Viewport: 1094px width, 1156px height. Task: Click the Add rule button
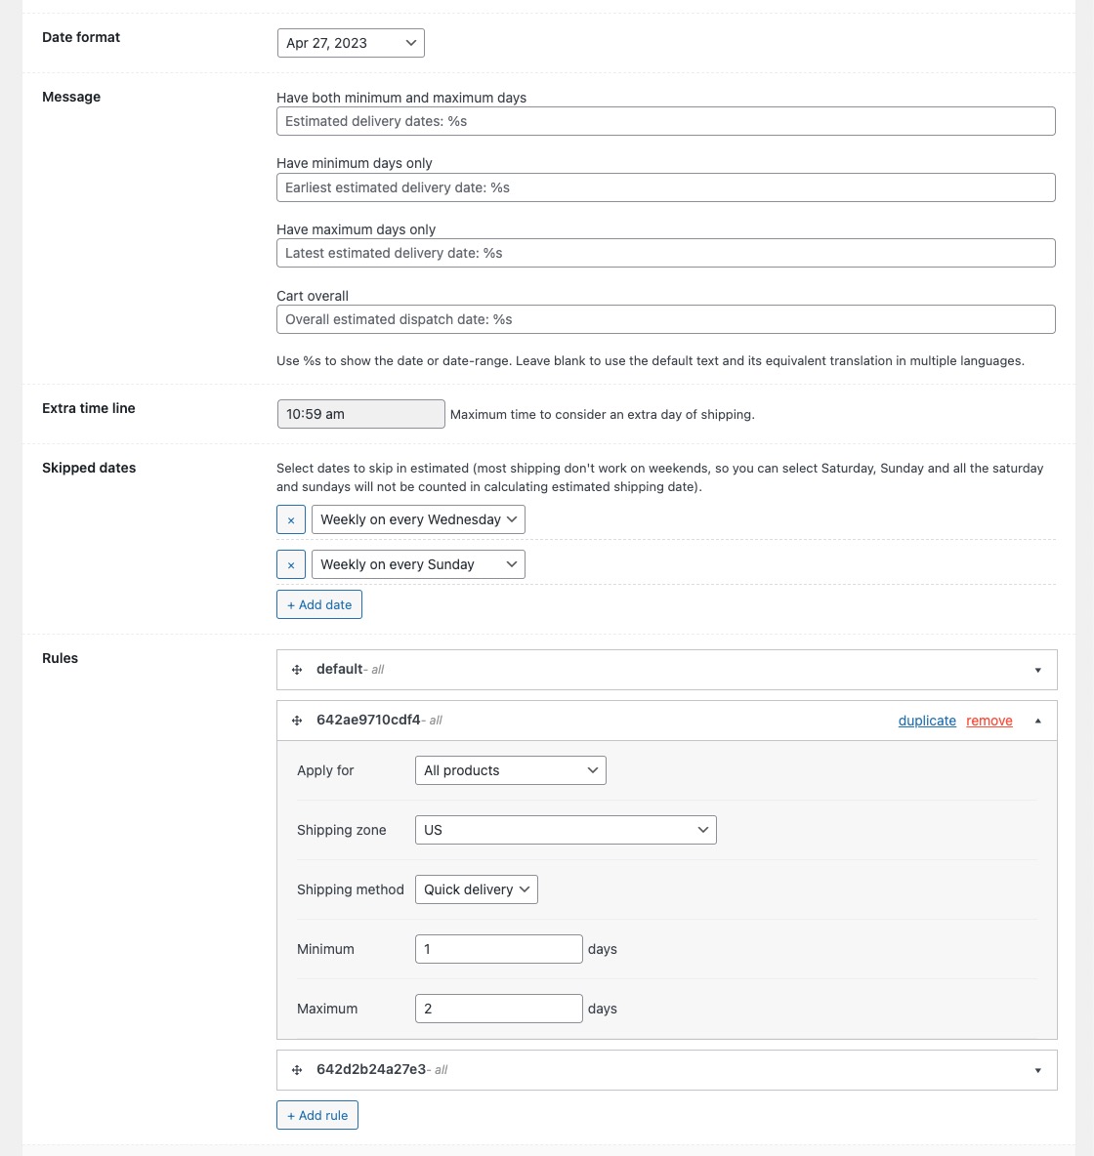point(317,1115)
